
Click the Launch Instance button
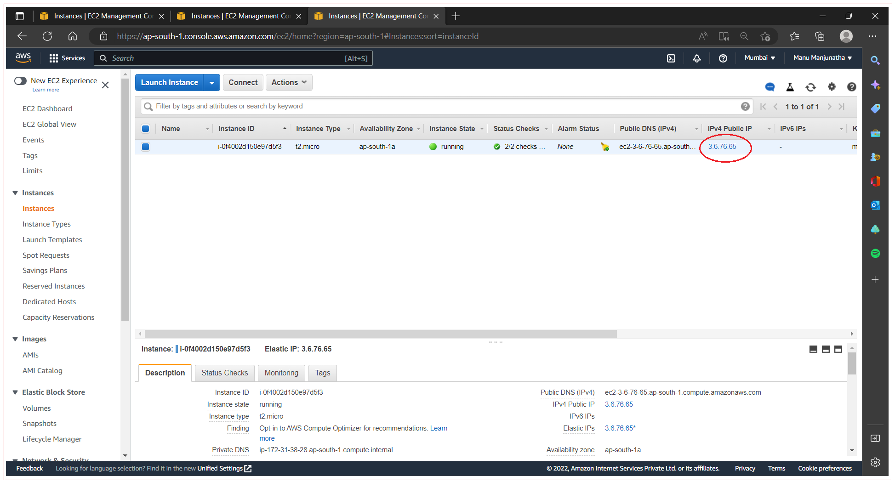(x=169, y=83)
